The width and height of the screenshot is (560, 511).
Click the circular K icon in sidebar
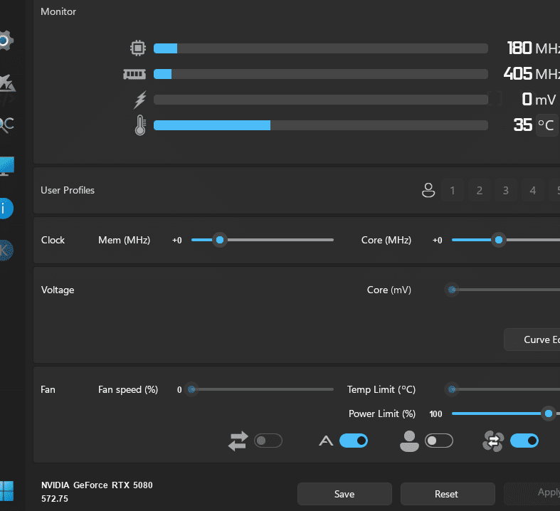[4, 249]
